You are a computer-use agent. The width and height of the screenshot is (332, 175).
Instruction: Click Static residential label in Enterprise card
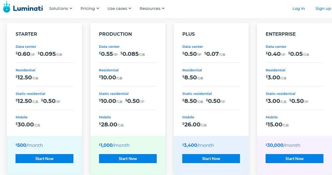(280, 94)
